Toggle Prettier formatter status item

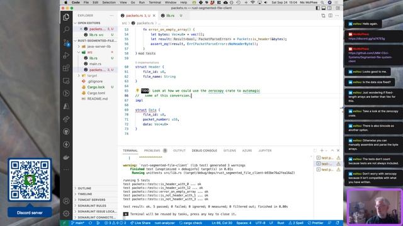coord(315,223)
